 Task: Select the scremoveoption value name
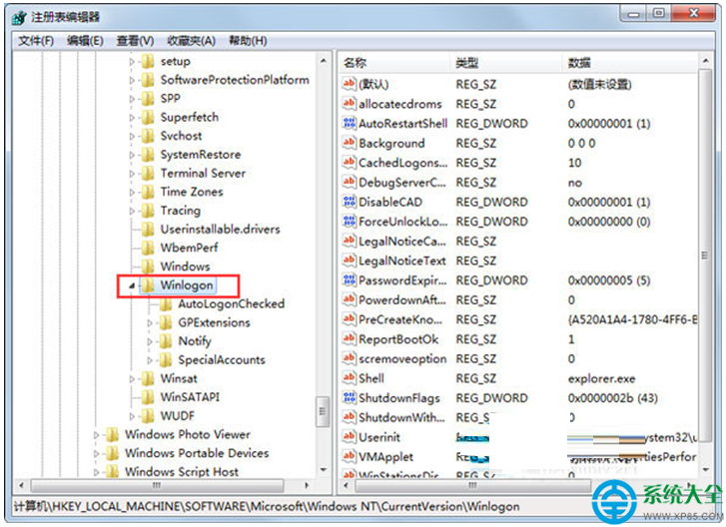pos(402,358)
